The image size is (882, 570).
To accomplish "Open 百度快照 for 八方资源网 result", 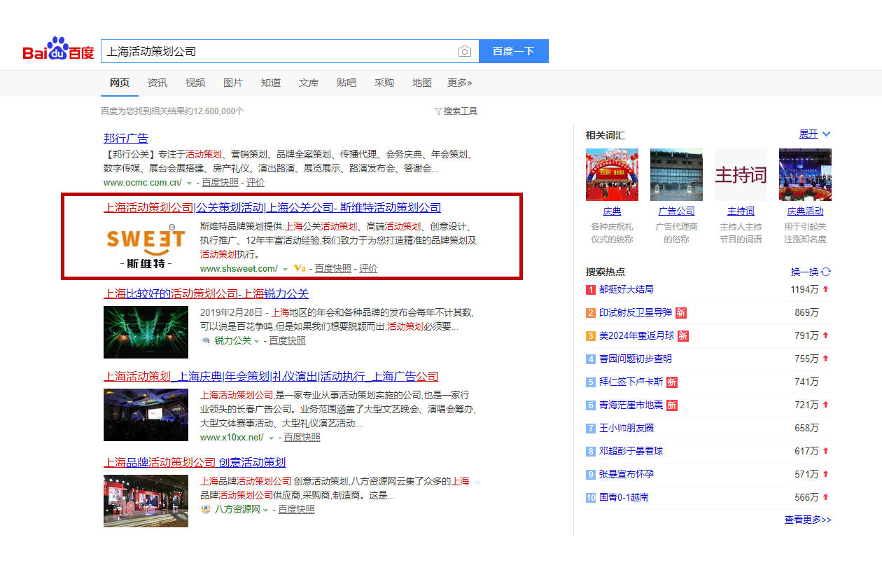I will pos(297,509).
